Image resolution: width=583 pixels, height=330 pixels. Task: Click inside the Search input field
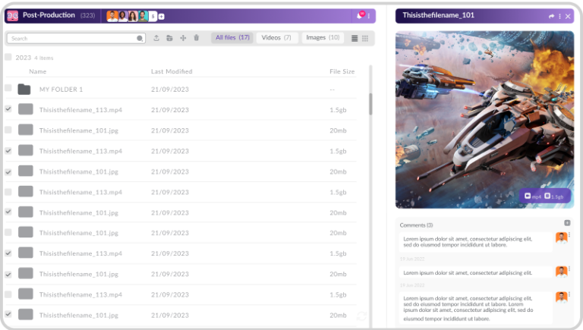pos(72,38)
